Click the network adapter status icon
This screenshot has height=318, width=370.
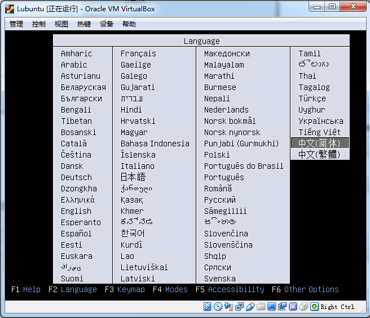240,306
